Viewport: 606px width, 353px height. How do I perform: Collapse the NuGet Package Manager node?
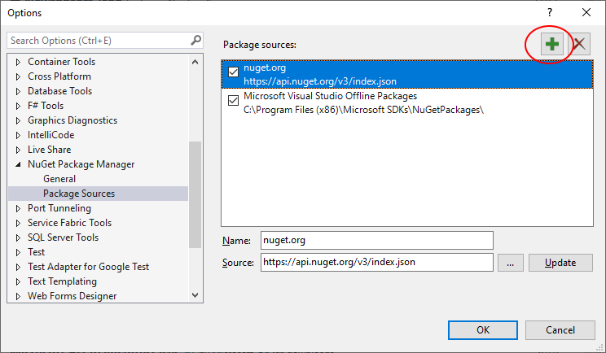19,164
